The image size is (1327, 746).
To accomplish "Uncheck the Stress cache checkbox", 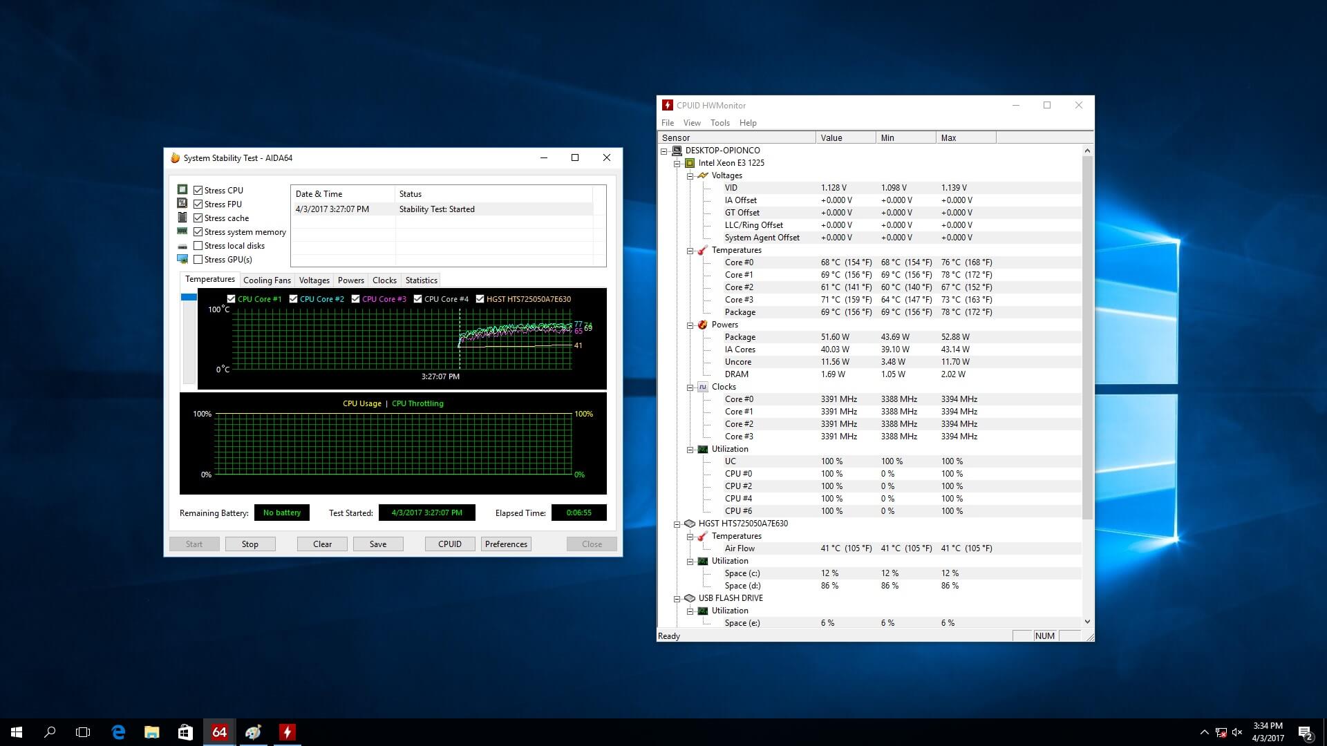I will pos(198,218).
